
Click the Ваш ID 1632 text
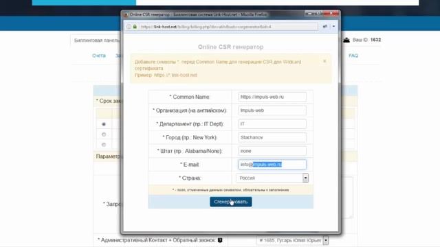pos(366,40)
